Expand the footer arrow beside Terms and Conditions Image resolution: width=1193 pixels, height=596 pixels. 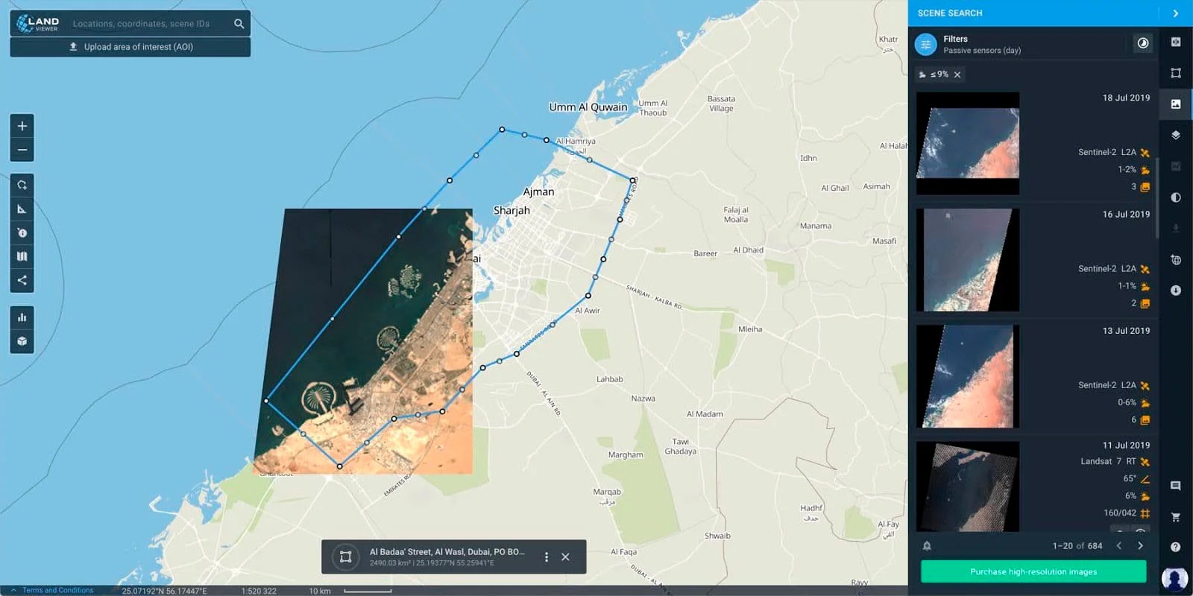13,590
